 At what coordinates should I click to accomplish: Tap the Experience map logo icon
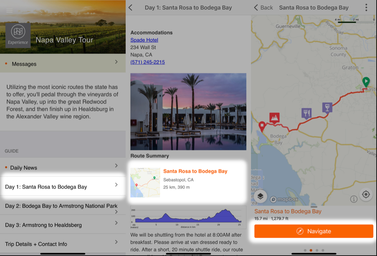tap(18, 35)
